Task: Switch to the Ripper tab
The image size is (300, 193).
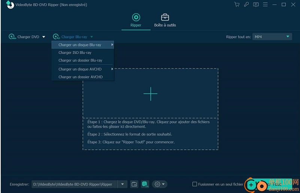Action: 136,20
